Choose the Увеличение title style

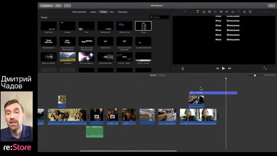click(x=106, y=41)
